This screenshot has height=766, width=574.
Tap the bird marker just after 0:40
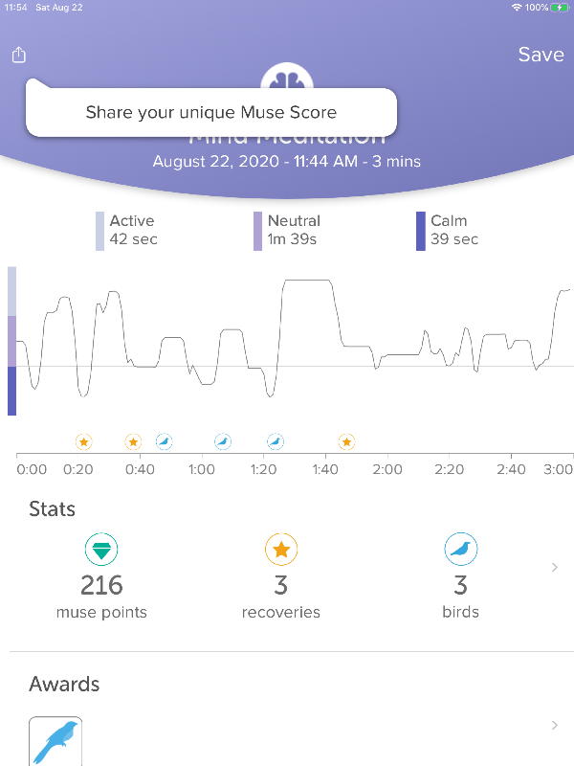point(165,441)
